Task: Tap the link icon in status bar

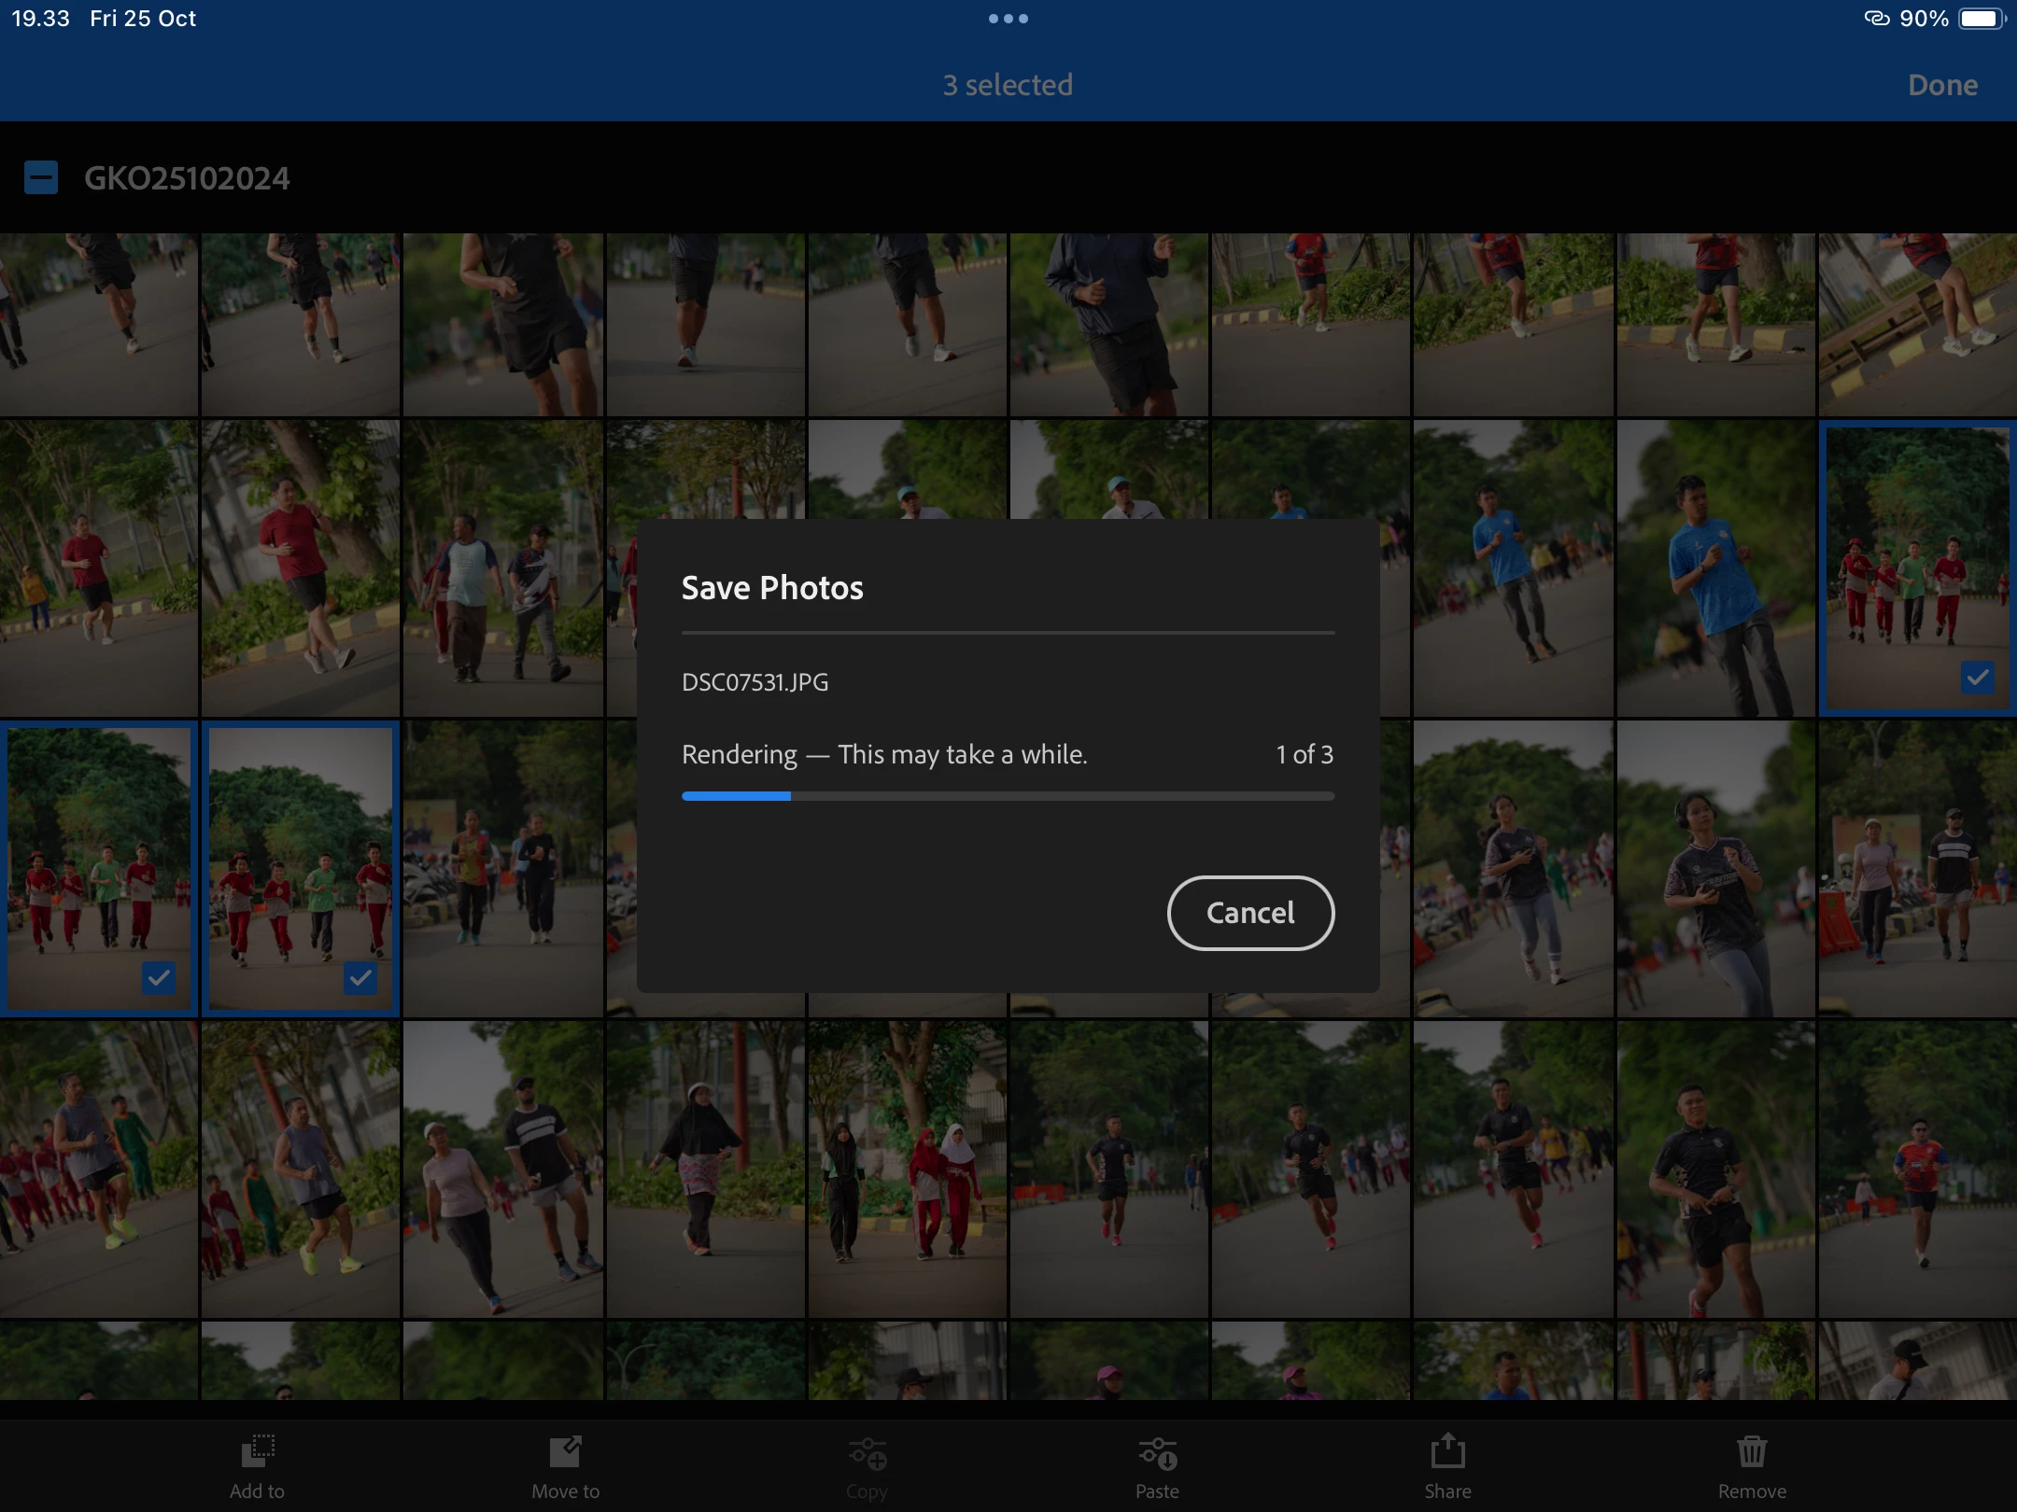Action: pyautogui.click(x=1876, y=19)
